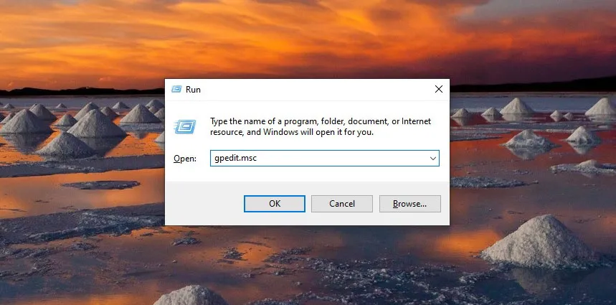Open the Browse... file picker
Screen dimensions: 616x305
(x=409, y=204)
